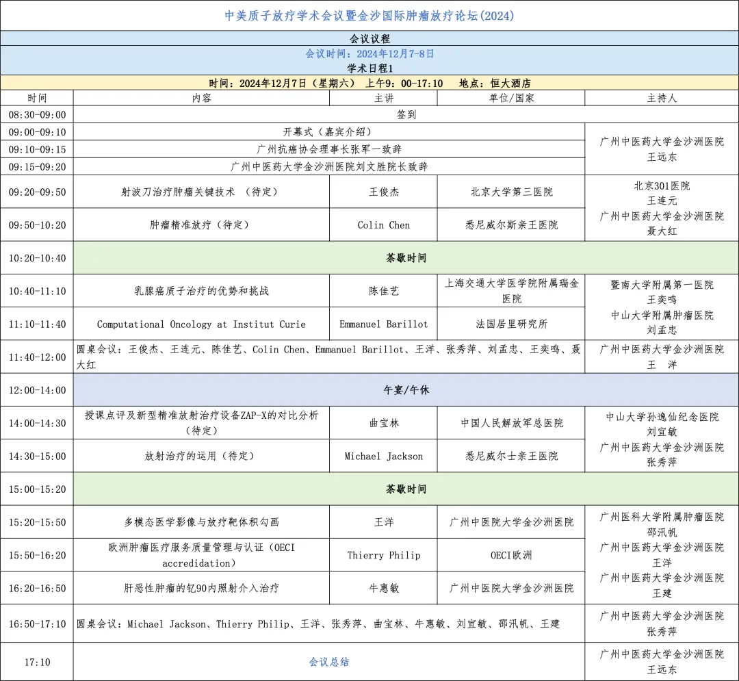Click the 会议时间：2024年12月7-8日 line
The height and width of the screenshot is (681, 739).
coord(369,53)
